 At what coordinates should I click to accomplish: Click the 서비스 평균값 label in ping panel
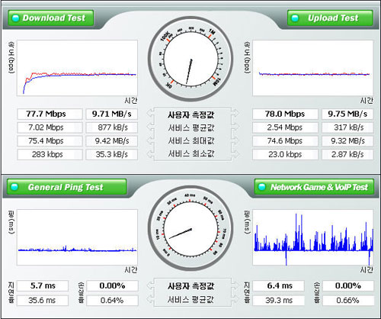pyautogui.click(x=191, y=300)
